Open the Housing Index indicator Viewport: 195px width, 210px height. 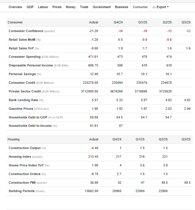click(x=20, y=157)
